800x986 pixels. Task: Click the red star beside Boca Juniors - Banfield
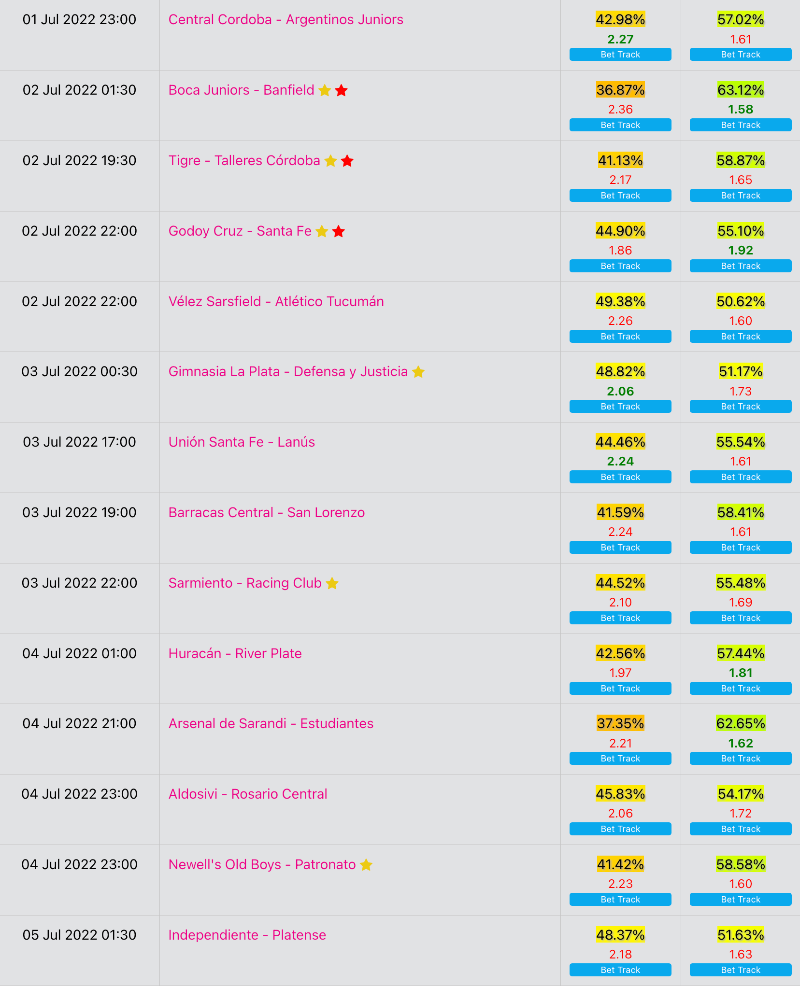[342, 90]
